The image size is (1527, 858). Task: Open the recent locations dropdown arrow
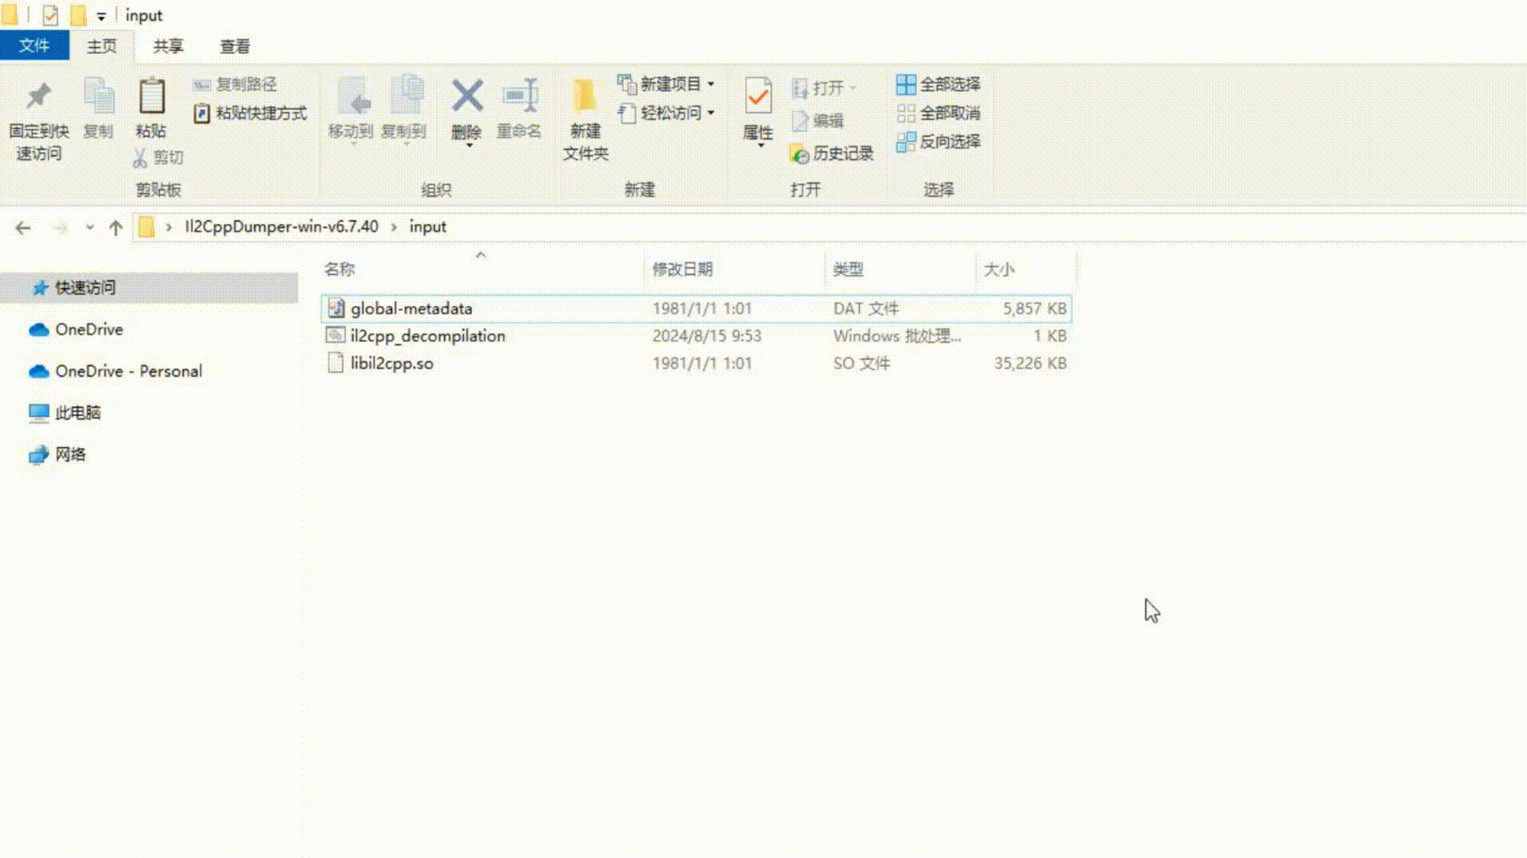(x=90, y=228)
